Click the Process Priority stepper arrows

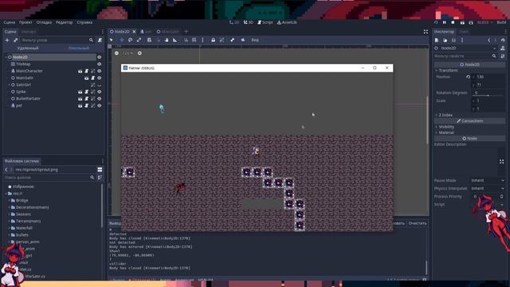point(501,196)
